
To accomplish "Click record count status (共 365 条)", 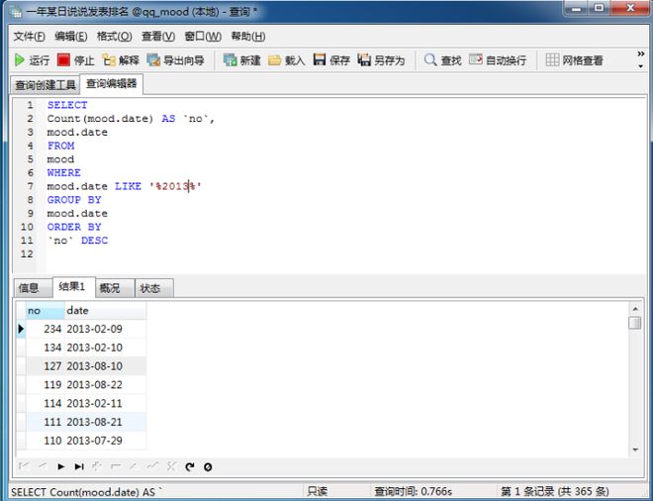I will tap(555, 492).
